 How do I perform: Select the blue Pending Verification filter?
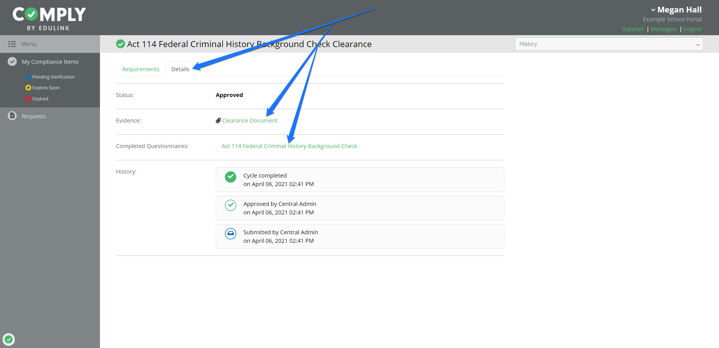coord(53,77)
